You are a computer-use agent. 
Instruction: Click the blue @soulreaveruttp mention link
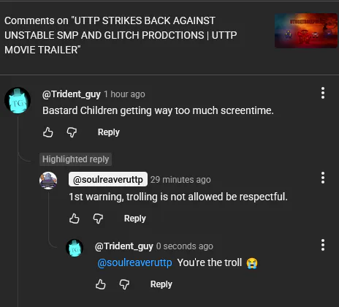(134, 262)
